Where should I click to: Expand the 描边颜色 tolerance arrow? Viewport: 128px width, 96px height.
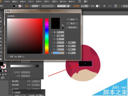point(39,81)
